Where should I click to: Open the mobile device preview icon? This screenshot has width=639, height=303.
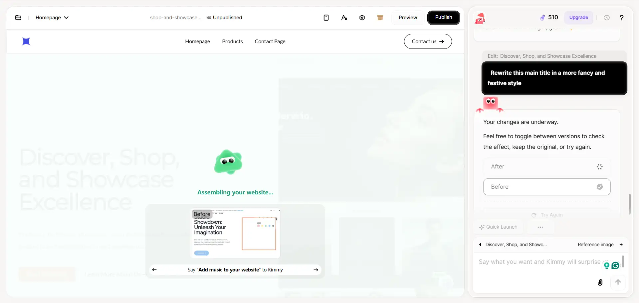click(326, 18)
